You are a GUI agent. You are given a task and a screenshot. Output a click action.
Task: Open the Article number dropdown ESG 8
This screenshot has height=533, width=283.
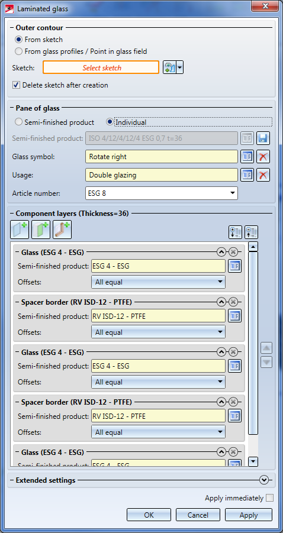[x=162, y=193]
